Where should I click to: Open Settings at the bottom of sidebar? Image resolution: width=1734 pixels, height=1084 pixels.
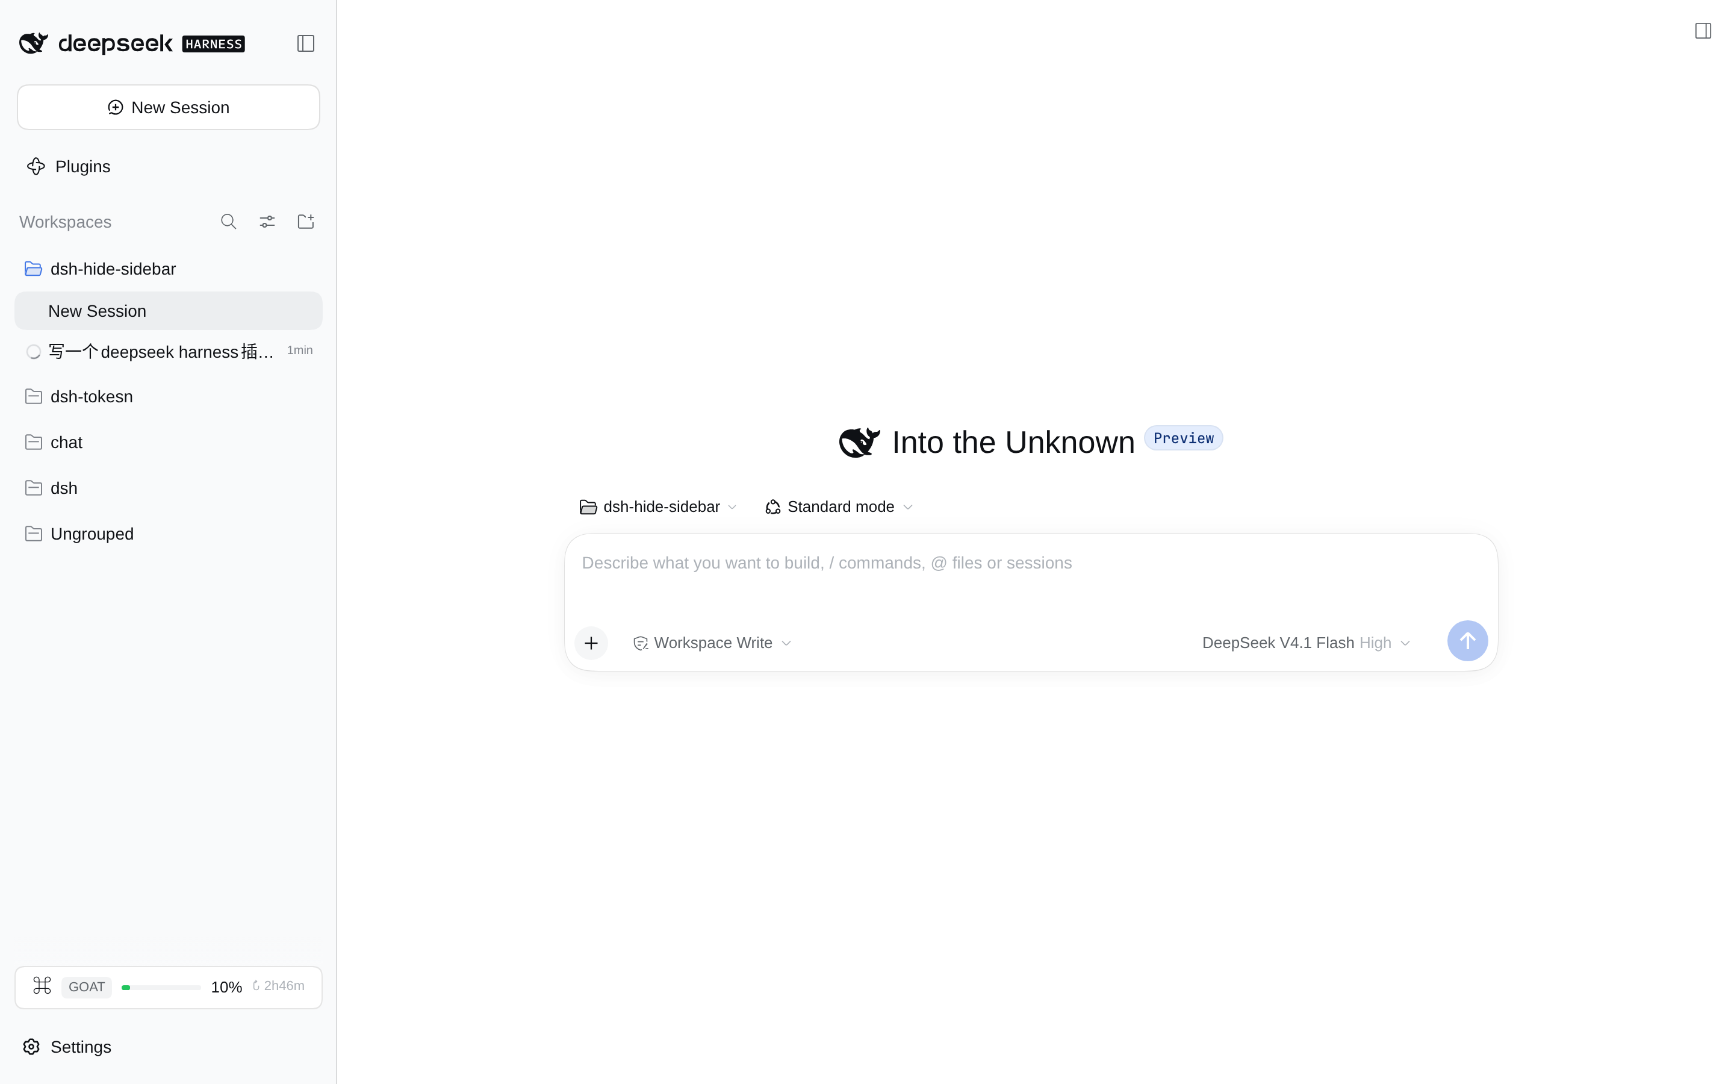point(67,1047)
